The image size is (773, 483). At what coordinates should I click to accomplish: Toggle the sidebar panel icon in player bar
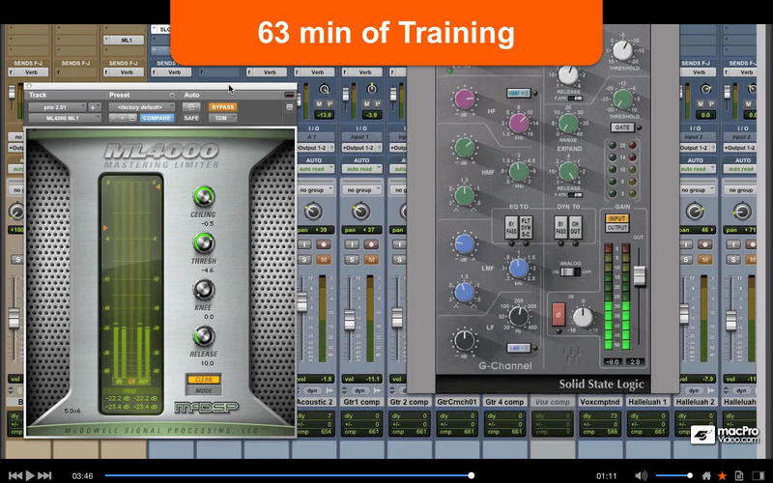759,475
